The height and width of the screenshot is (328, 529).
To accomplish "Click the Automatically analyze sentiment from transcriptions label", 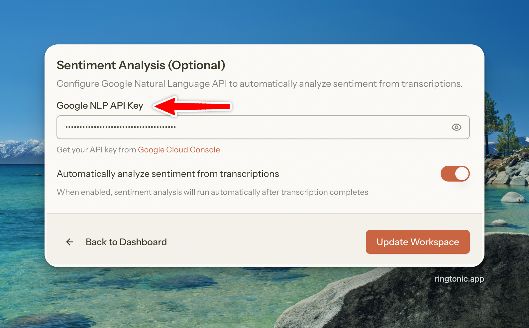I will click(168, 174).
